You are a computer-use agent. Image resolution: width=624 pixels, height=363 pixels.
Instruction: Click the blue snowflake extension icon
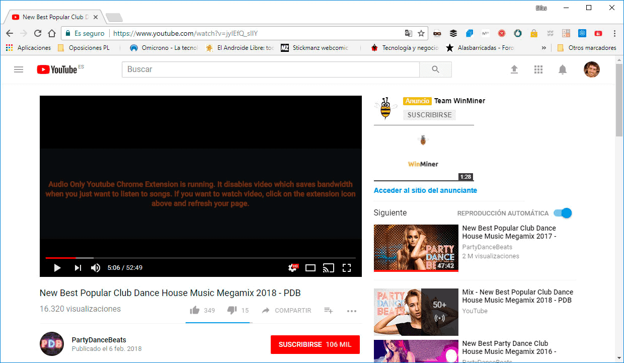582,33
